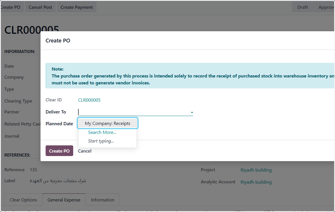Viewport: 335px width, 212px height.
Task: Choose Search More... in dropdown list
Action: pos(102,132)
